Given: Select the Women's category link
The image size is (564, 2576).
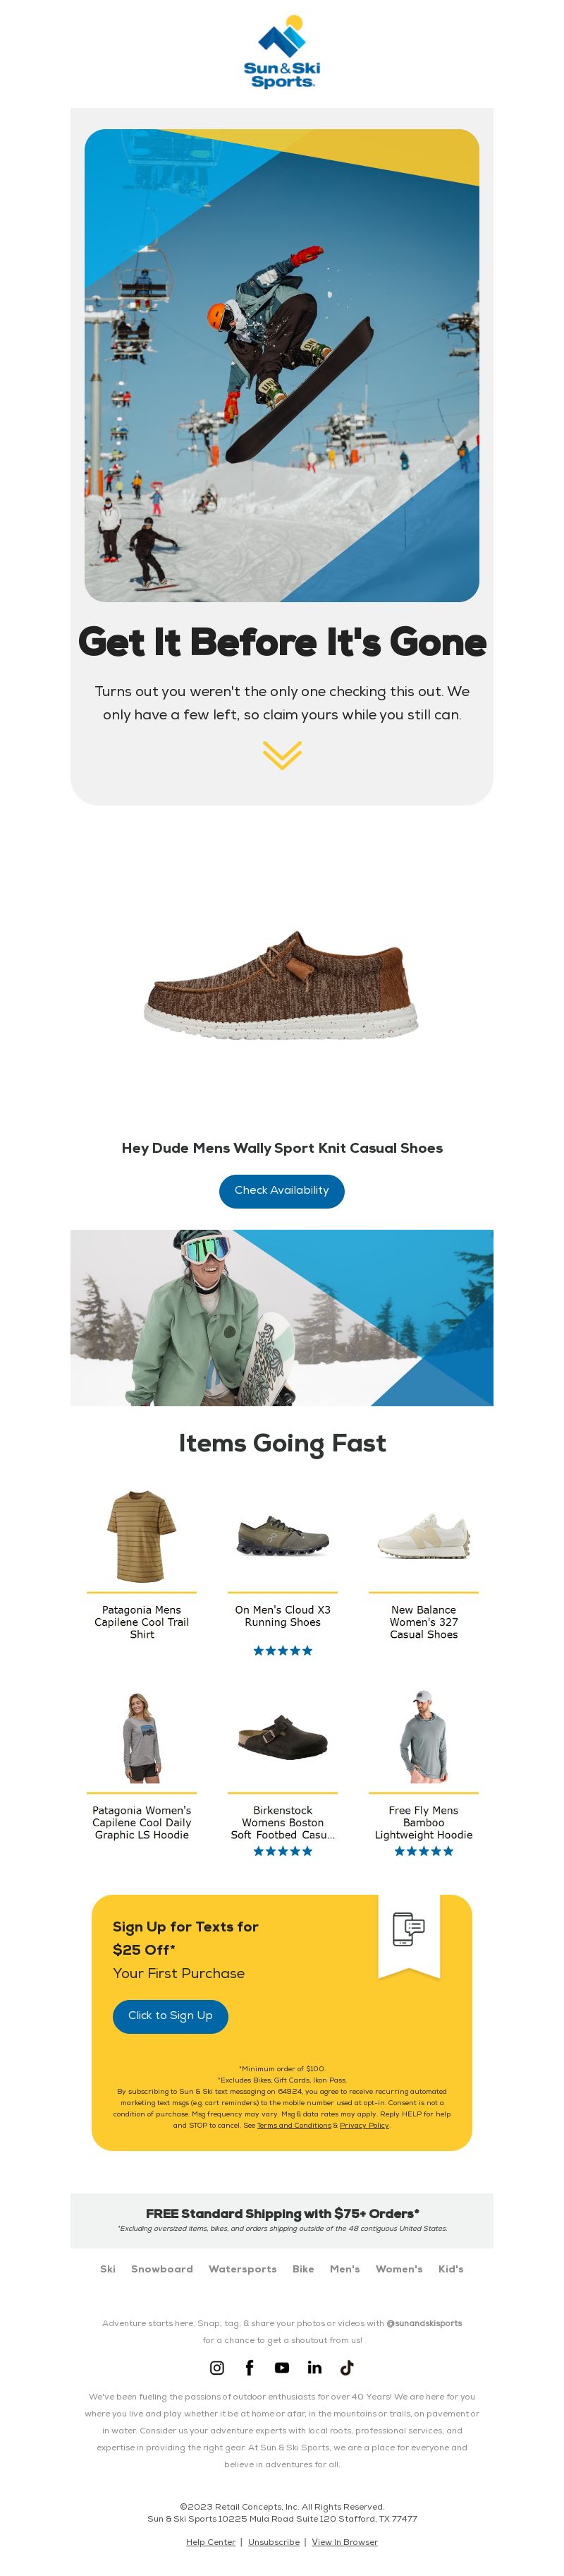Looking at the screenshot, I should (398, 2268).
